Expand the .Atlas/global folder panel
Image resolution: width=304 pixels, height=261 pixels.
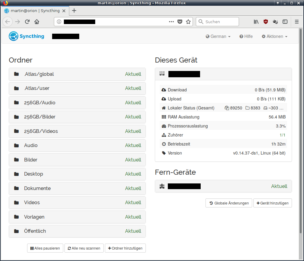77,74
